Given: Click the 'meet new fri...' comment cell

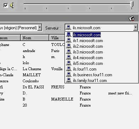Looking at the screenshot, I should 120,93.
